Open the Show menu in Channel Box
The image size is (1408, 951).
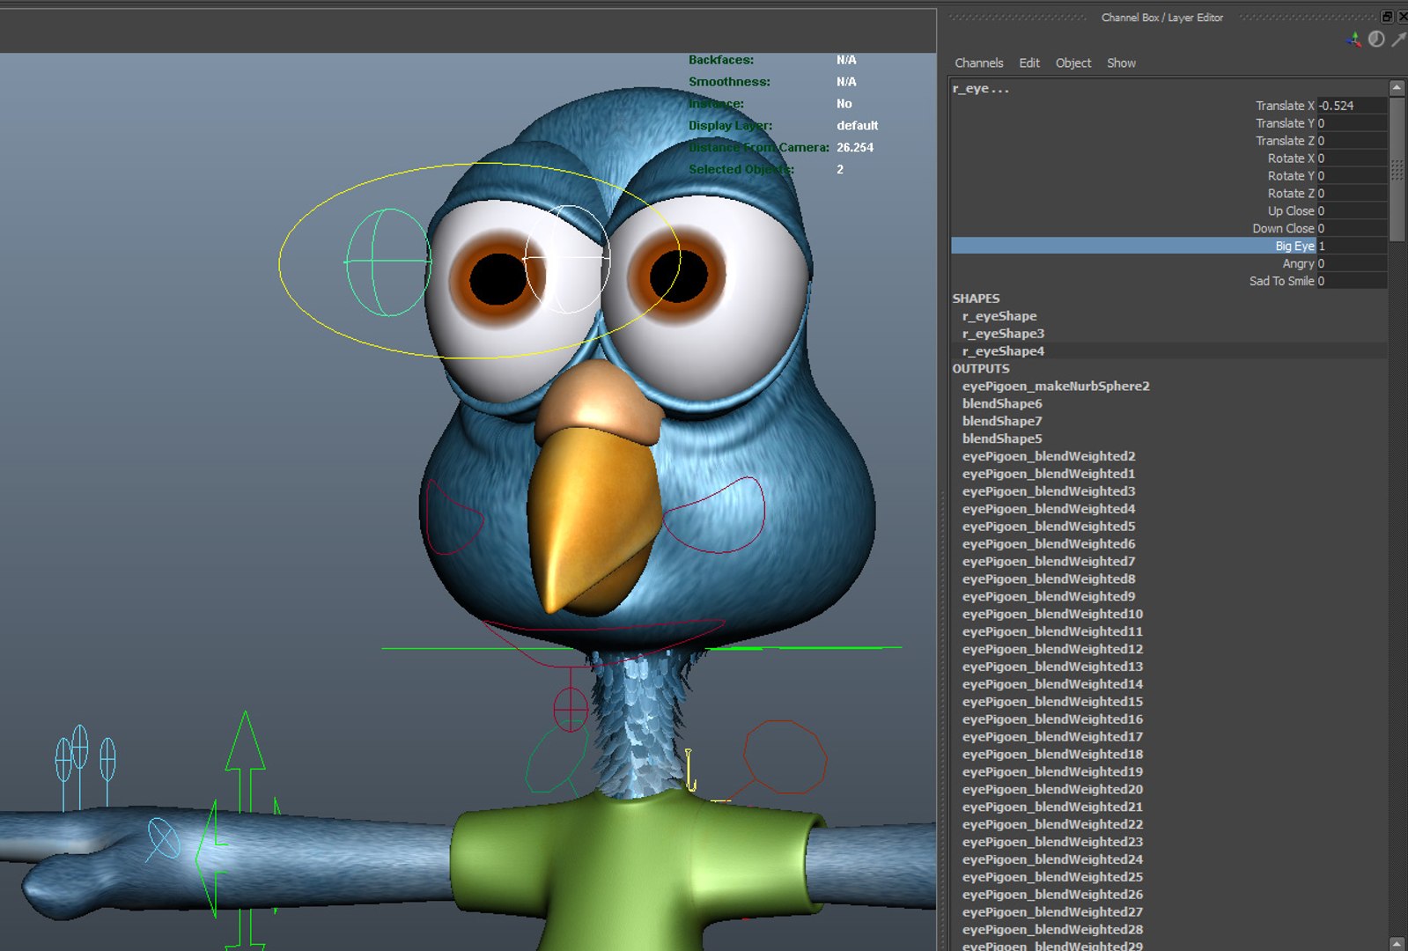[1121, 63]
